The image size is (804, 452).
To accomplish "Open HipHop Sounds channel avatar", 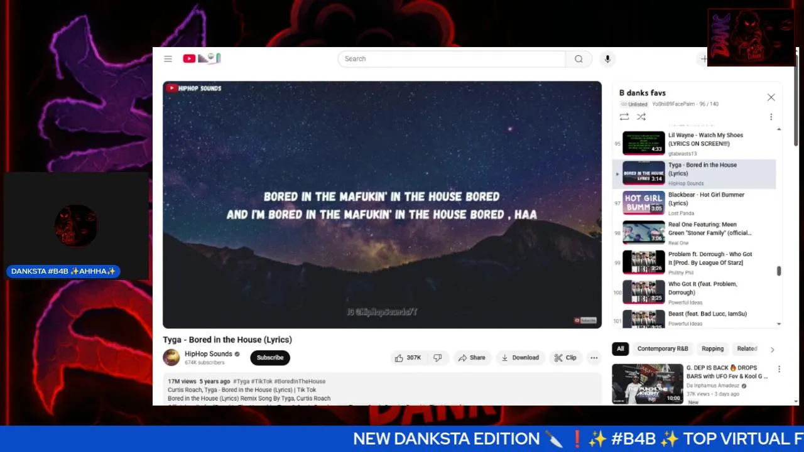I will (171, 358).
